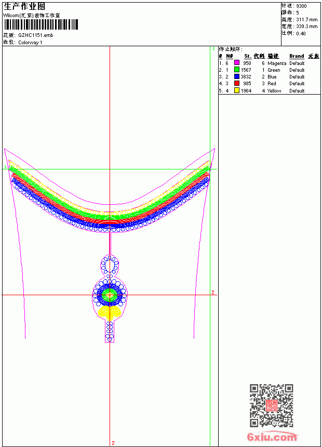
Task: Click the green marker 1 at top guideline
Action: click(214, 49)
